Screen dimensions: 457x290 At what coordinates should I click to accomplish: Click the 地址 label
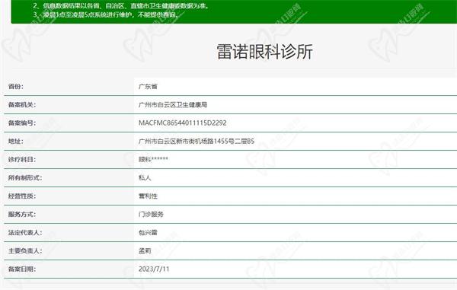point(16,142)
